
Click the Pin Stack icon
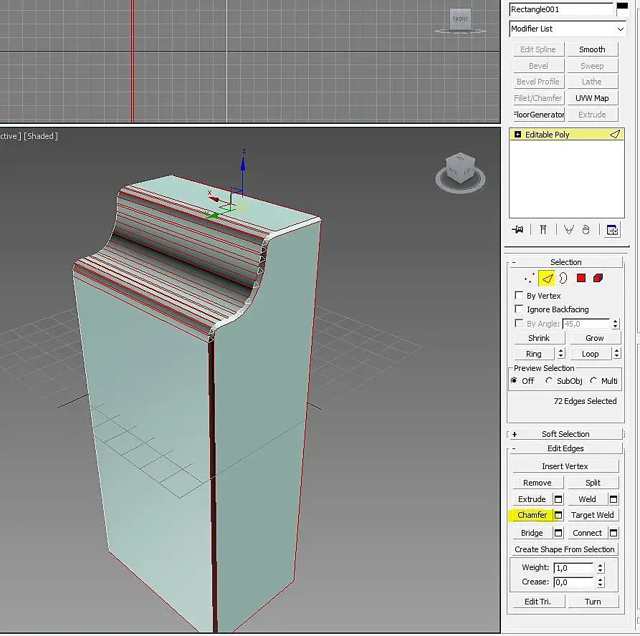tap(517, 230)
